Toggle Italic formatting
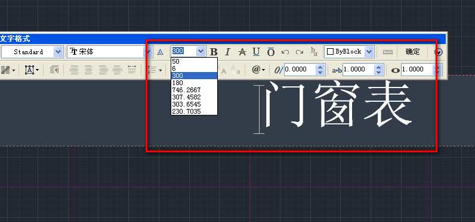The image size is (475, 222). click(227, 52)
